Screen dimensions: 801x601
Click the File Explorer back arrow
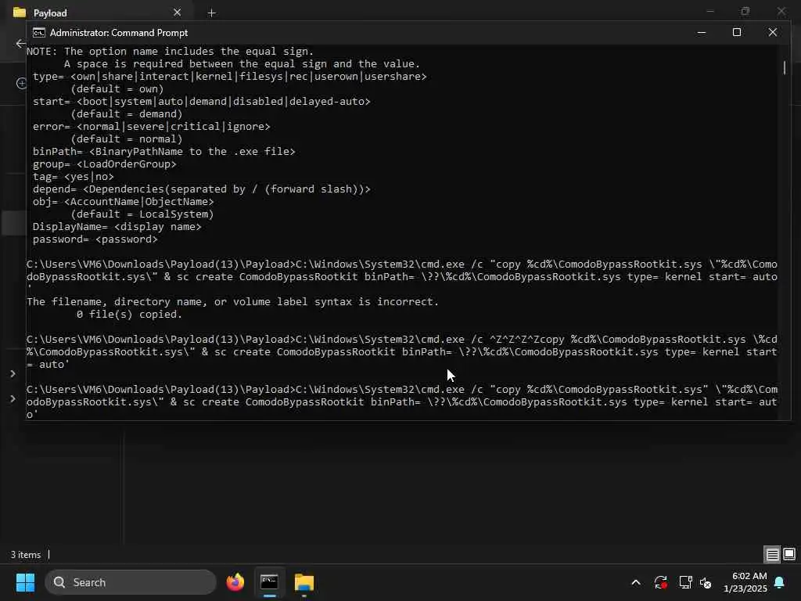pyautogui.click(x=20, y=44)
